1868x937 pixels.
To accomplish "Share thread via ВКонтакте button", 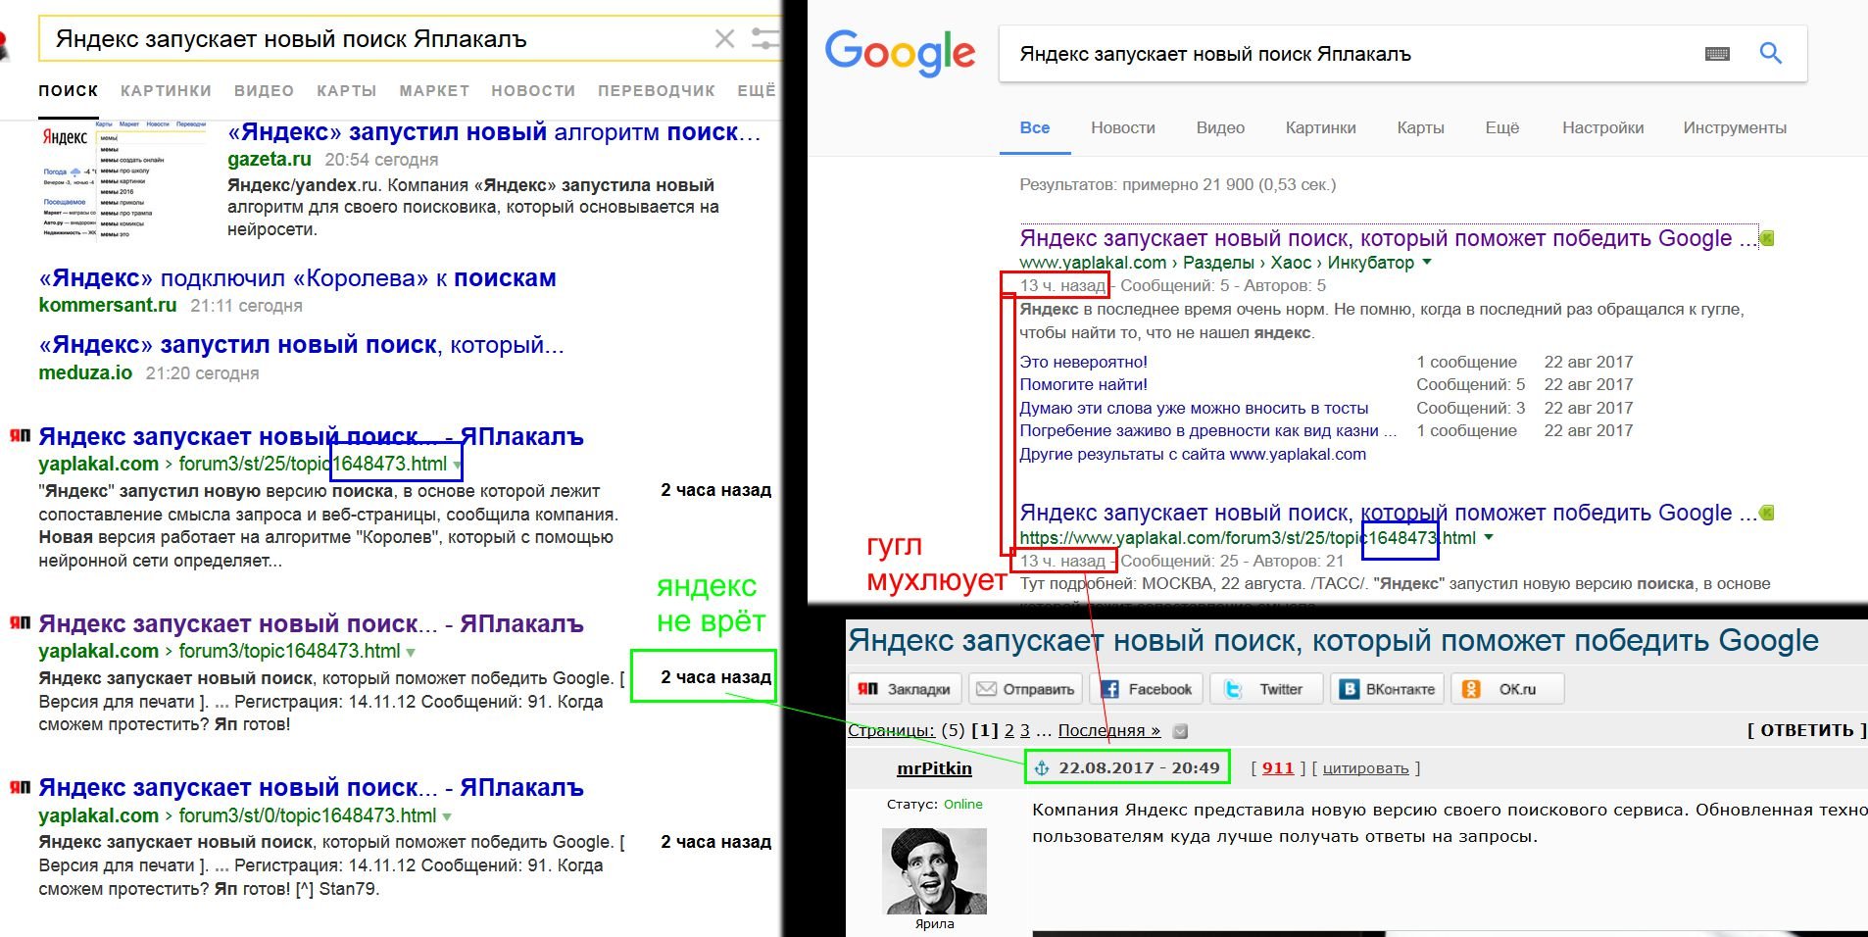I will 1387,689.
